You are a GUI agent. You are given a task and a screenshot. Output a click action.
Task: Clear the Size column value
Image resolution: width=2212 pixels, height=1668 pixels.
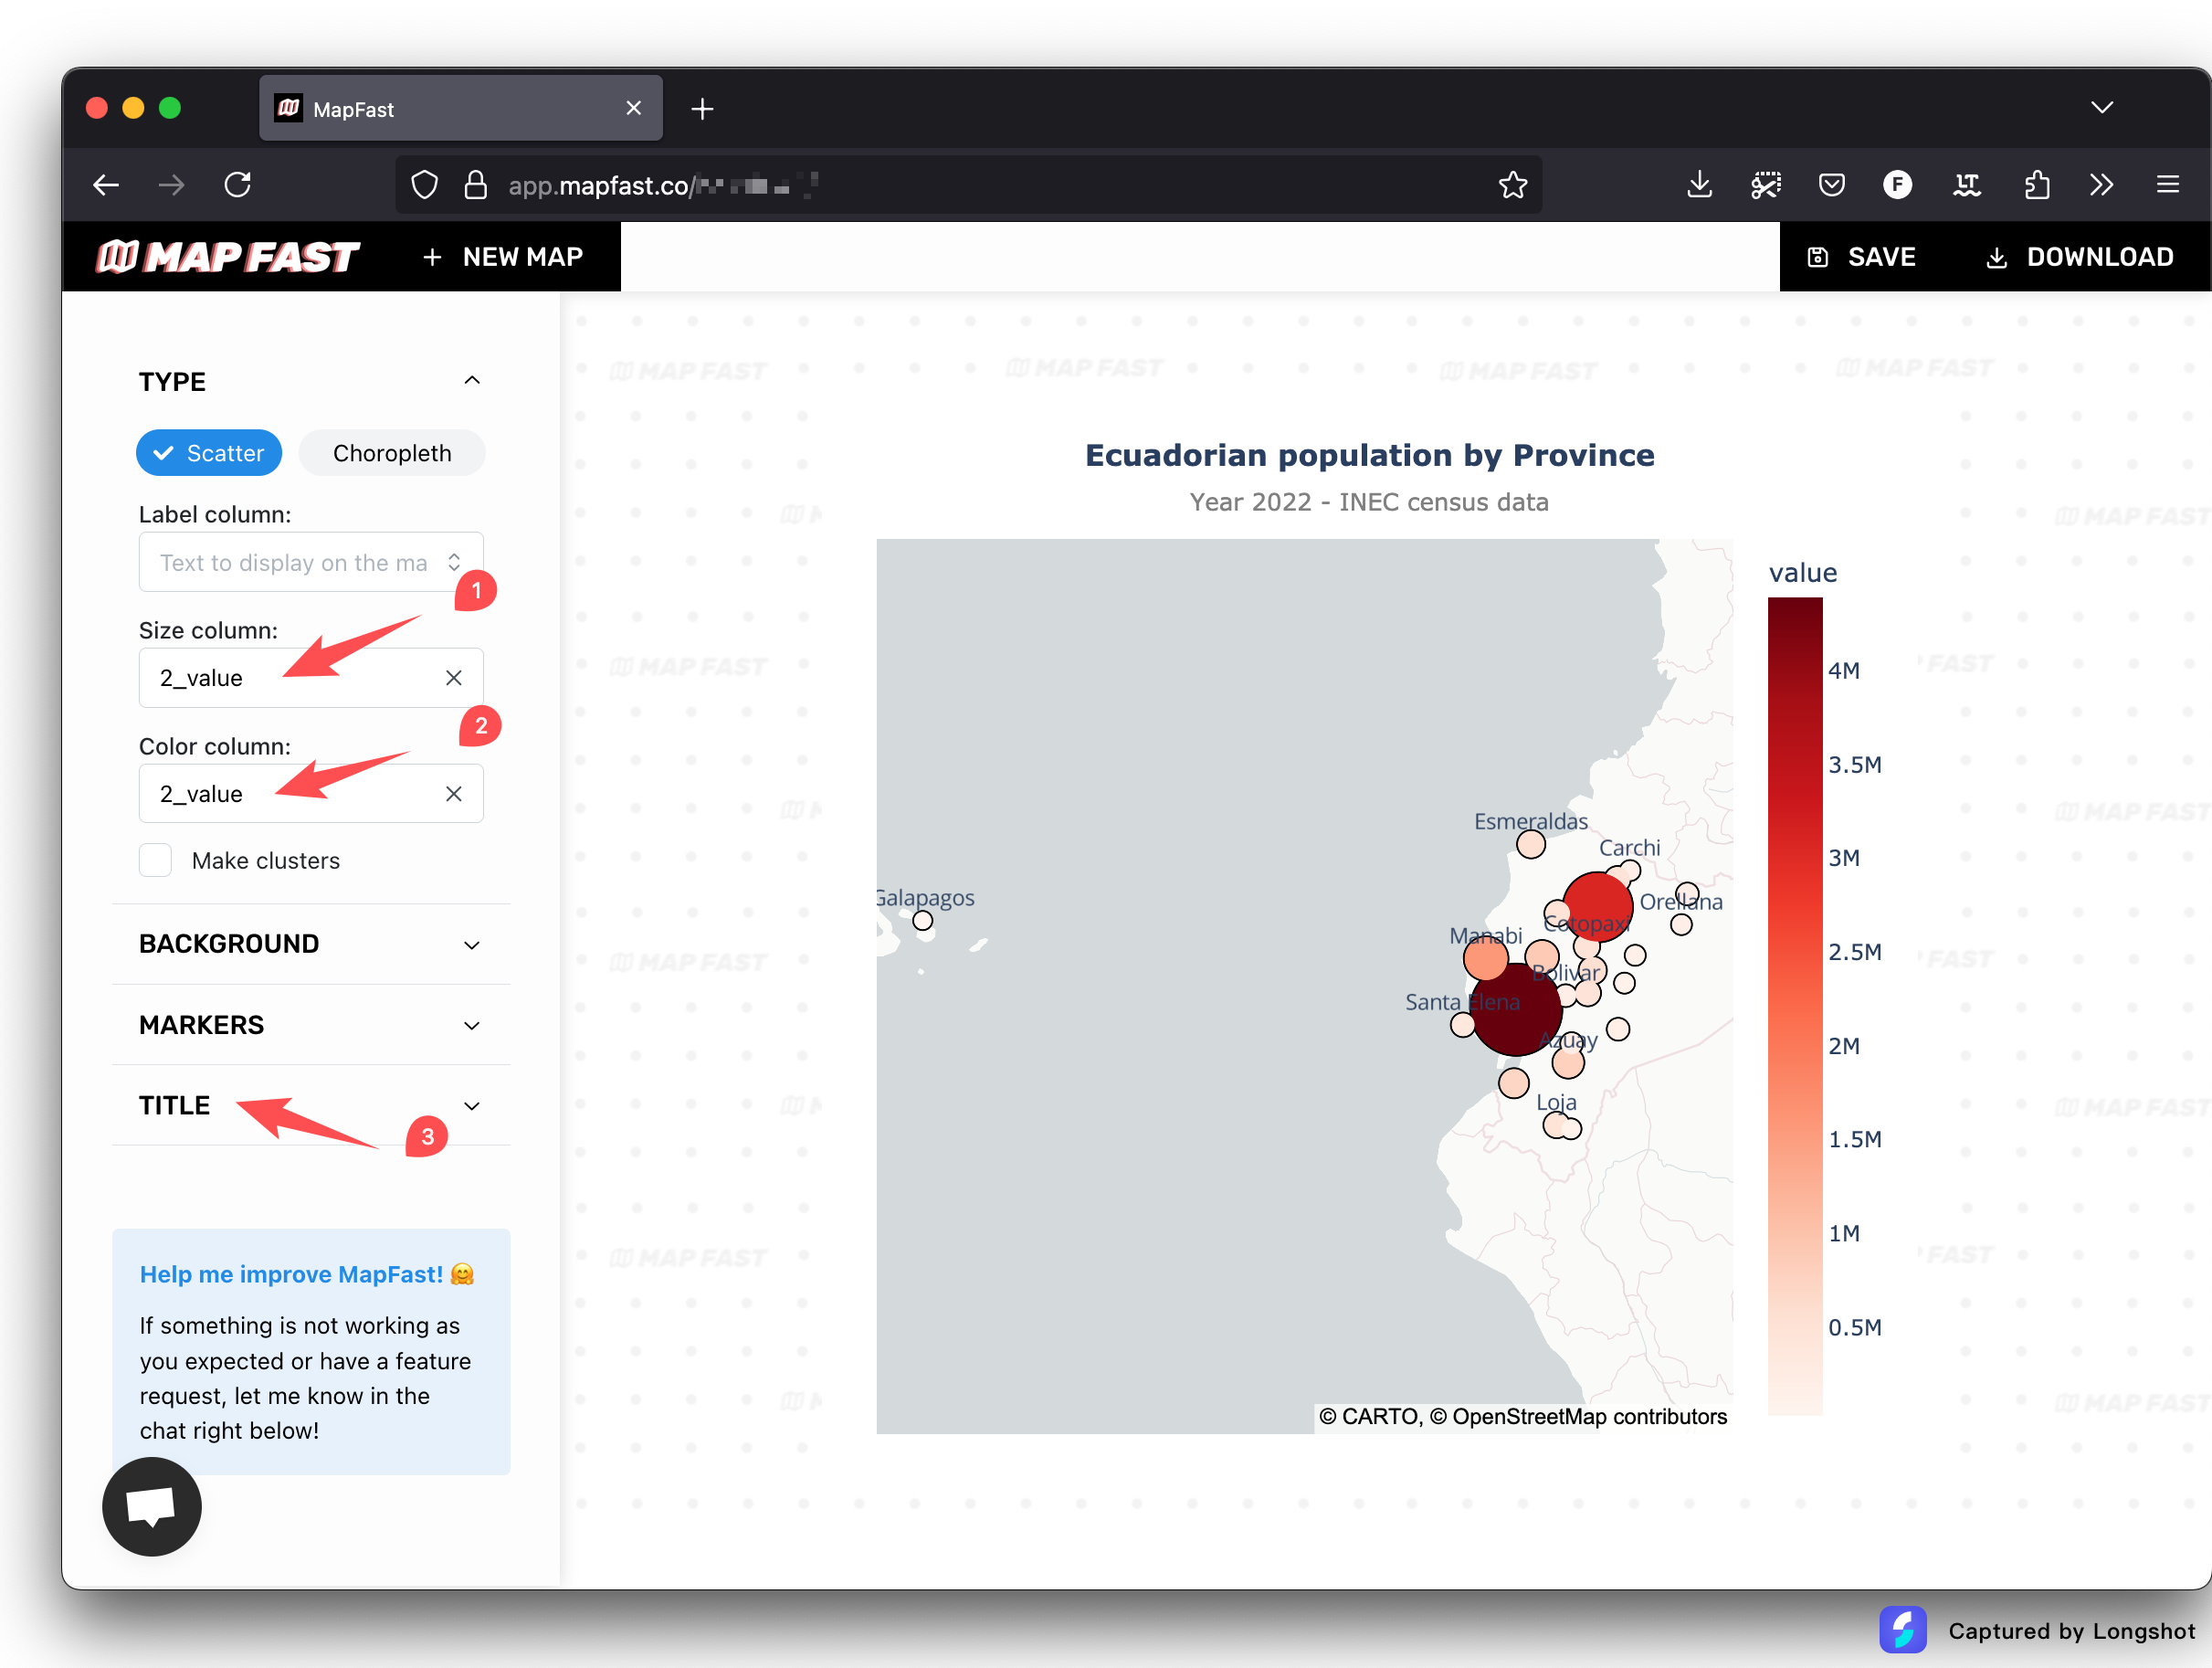pyautogui.click(x=454, y=678)
